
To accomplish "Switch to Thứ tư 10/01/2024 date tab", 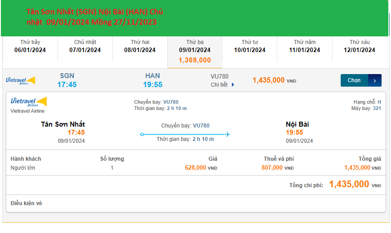I will coord(249,46).
